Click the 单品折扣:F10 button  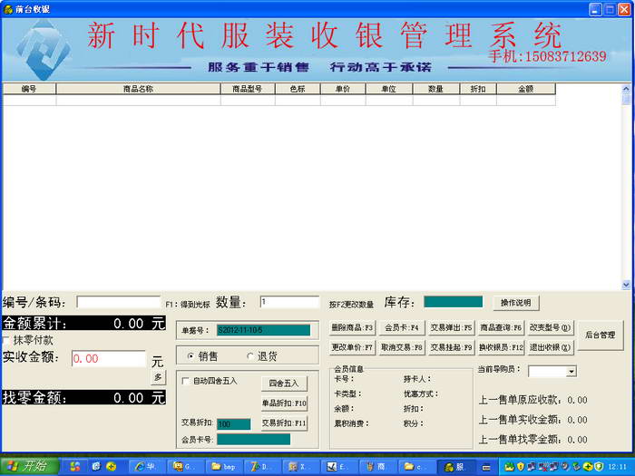coord(284,403)
